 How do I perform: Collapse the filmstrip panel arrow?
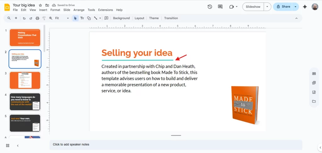(x=18, y=145)
